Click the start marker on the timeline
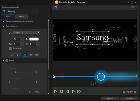This screenshot has height=101, width=140. (54, 76)
